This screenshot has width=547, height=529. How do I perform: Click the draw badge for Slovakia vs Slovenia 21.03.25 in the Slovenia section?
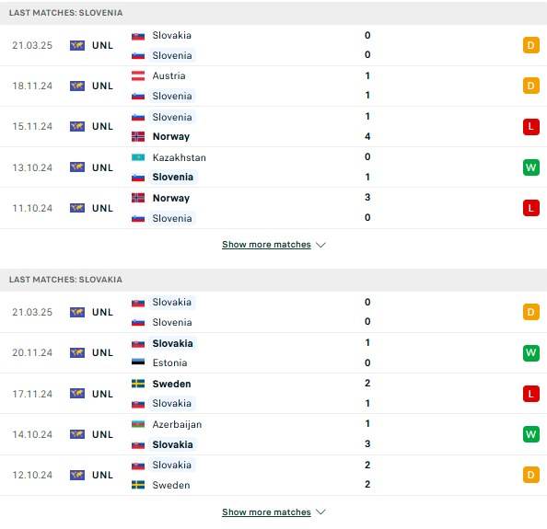coord(531,45)
